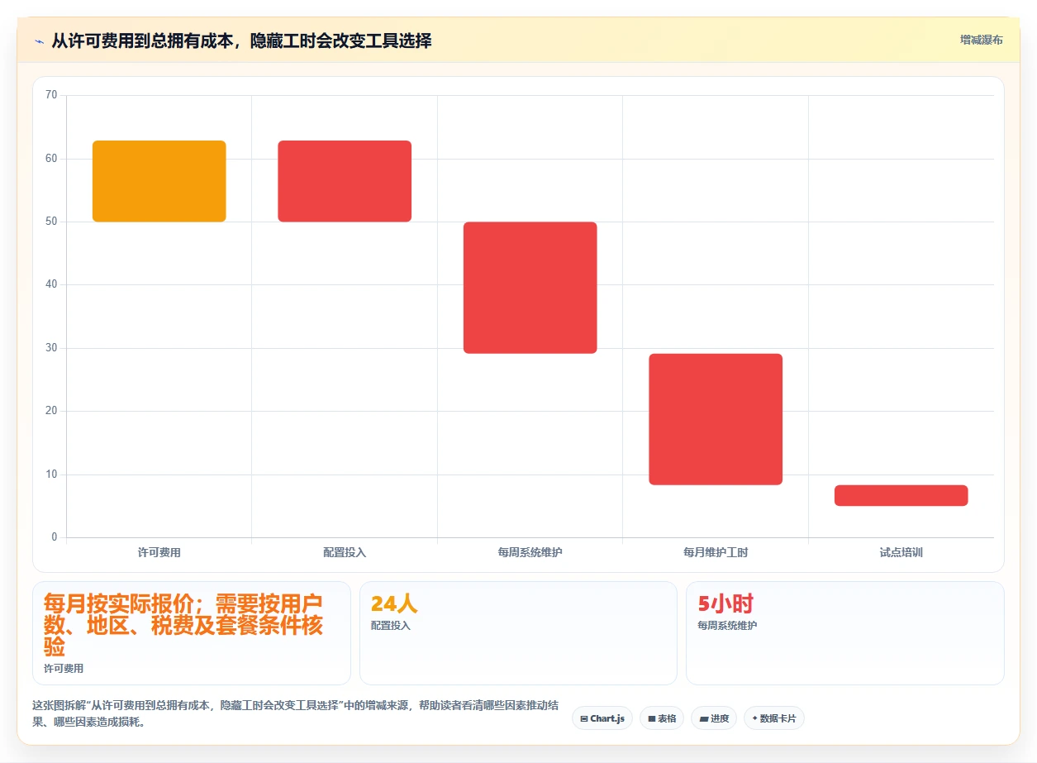Screen dimensions: 1037x763
Task: Click the 数据卡片 tag chip
Action: [774, 718]
